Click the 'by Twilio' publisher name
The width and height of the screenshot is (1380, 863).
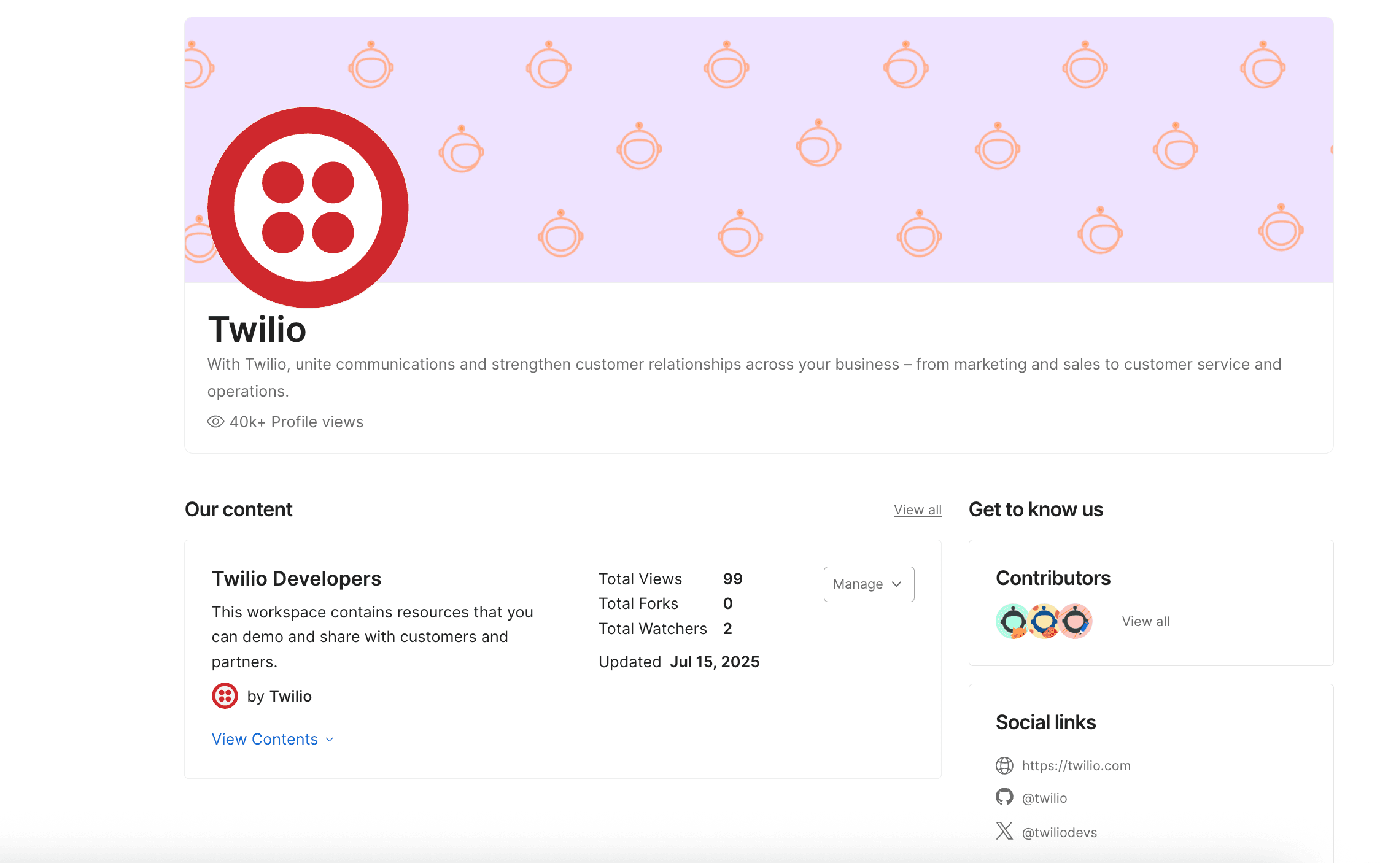[279, 696]
